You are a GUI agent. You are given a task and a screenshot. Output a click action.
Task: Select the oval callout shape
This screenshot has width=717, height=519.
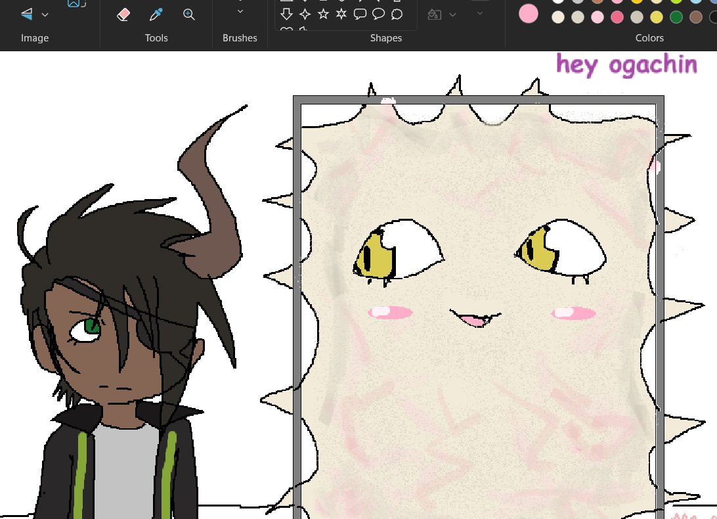pos(378,14)
